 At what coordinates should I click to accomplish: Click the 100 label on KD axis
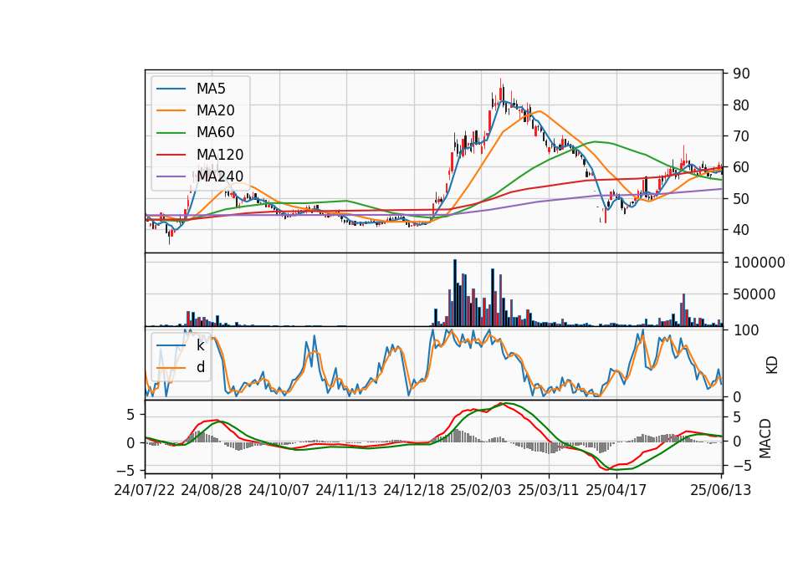pyautogui.click(x=746, y=330)
